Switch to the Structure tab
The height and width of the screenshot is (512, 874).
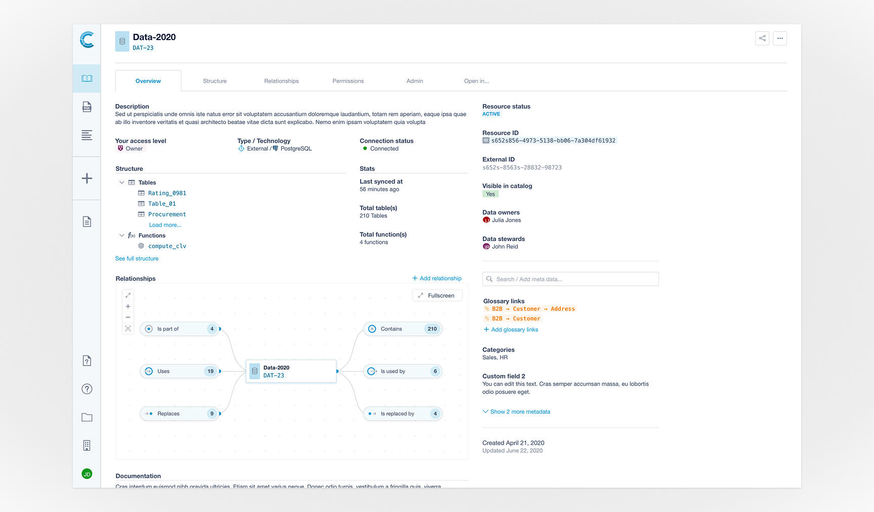[214, 81]
